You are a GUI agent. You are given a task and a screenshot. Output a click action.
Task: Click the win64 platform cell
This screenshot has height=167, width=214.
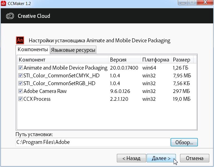[149, 68]
